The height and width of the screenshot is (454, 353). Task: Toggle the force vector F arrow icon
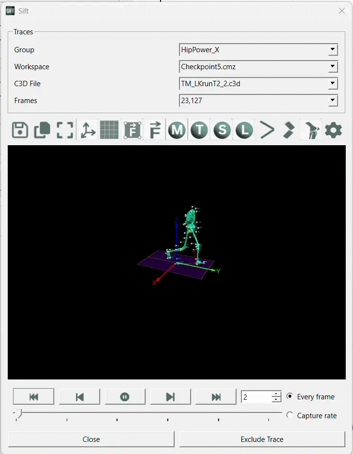coord(155,130)
